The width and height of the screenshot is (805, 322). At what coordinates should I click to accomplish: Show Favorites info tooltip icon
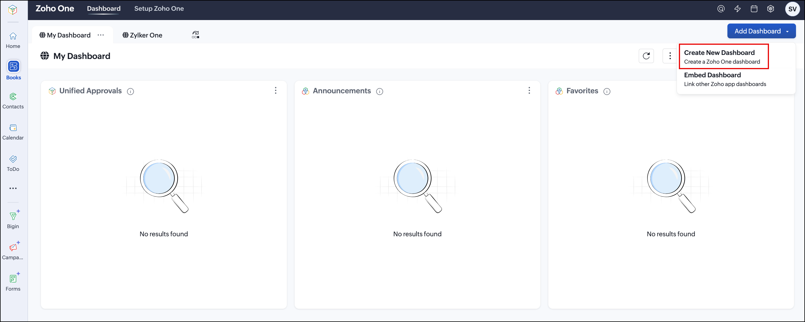point(607,91)
